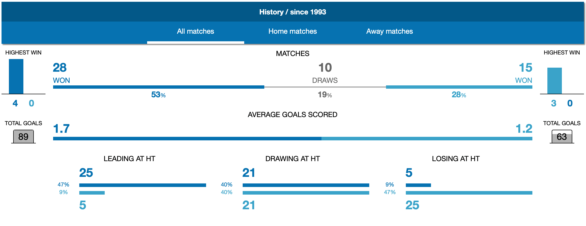Click the grey 19% draws bar segment
Screen dimensions: 586x226
click(x=325, y=87)
